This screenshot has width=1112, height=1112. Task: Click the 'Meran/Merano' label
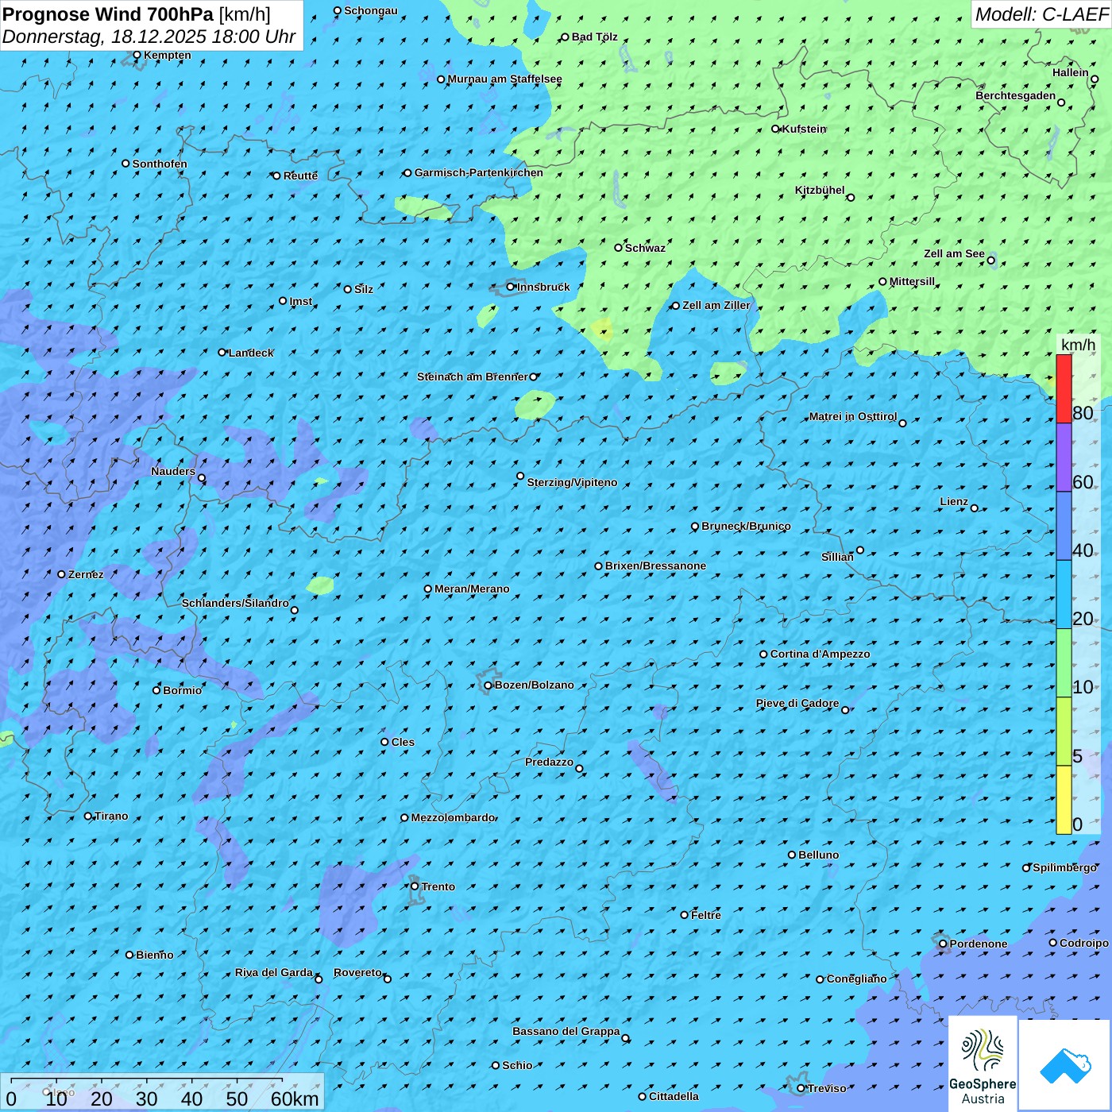pos(472,589)
